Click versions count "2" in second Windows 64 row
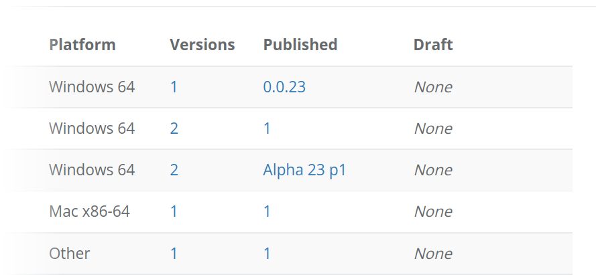This screenshot has height=275, width=596. pos(174,128)
